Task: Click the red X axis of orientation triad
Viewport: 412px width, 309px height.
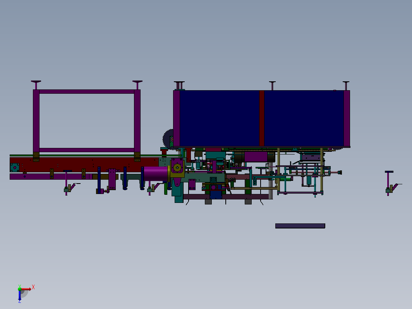Action: click(x=26, y=289)
